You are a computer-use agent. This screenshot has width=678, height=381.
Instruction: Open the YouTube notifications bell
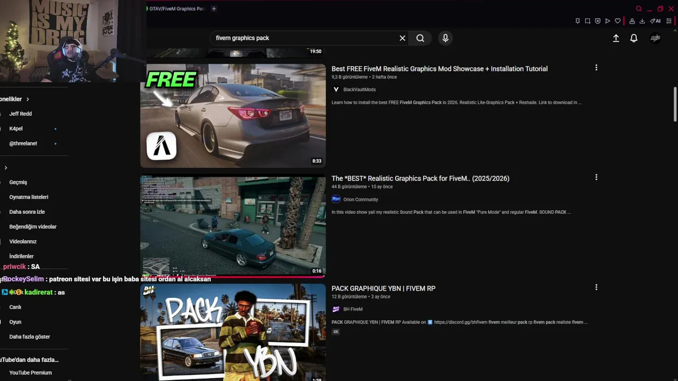pyautogui.click(x=634, y=38)
